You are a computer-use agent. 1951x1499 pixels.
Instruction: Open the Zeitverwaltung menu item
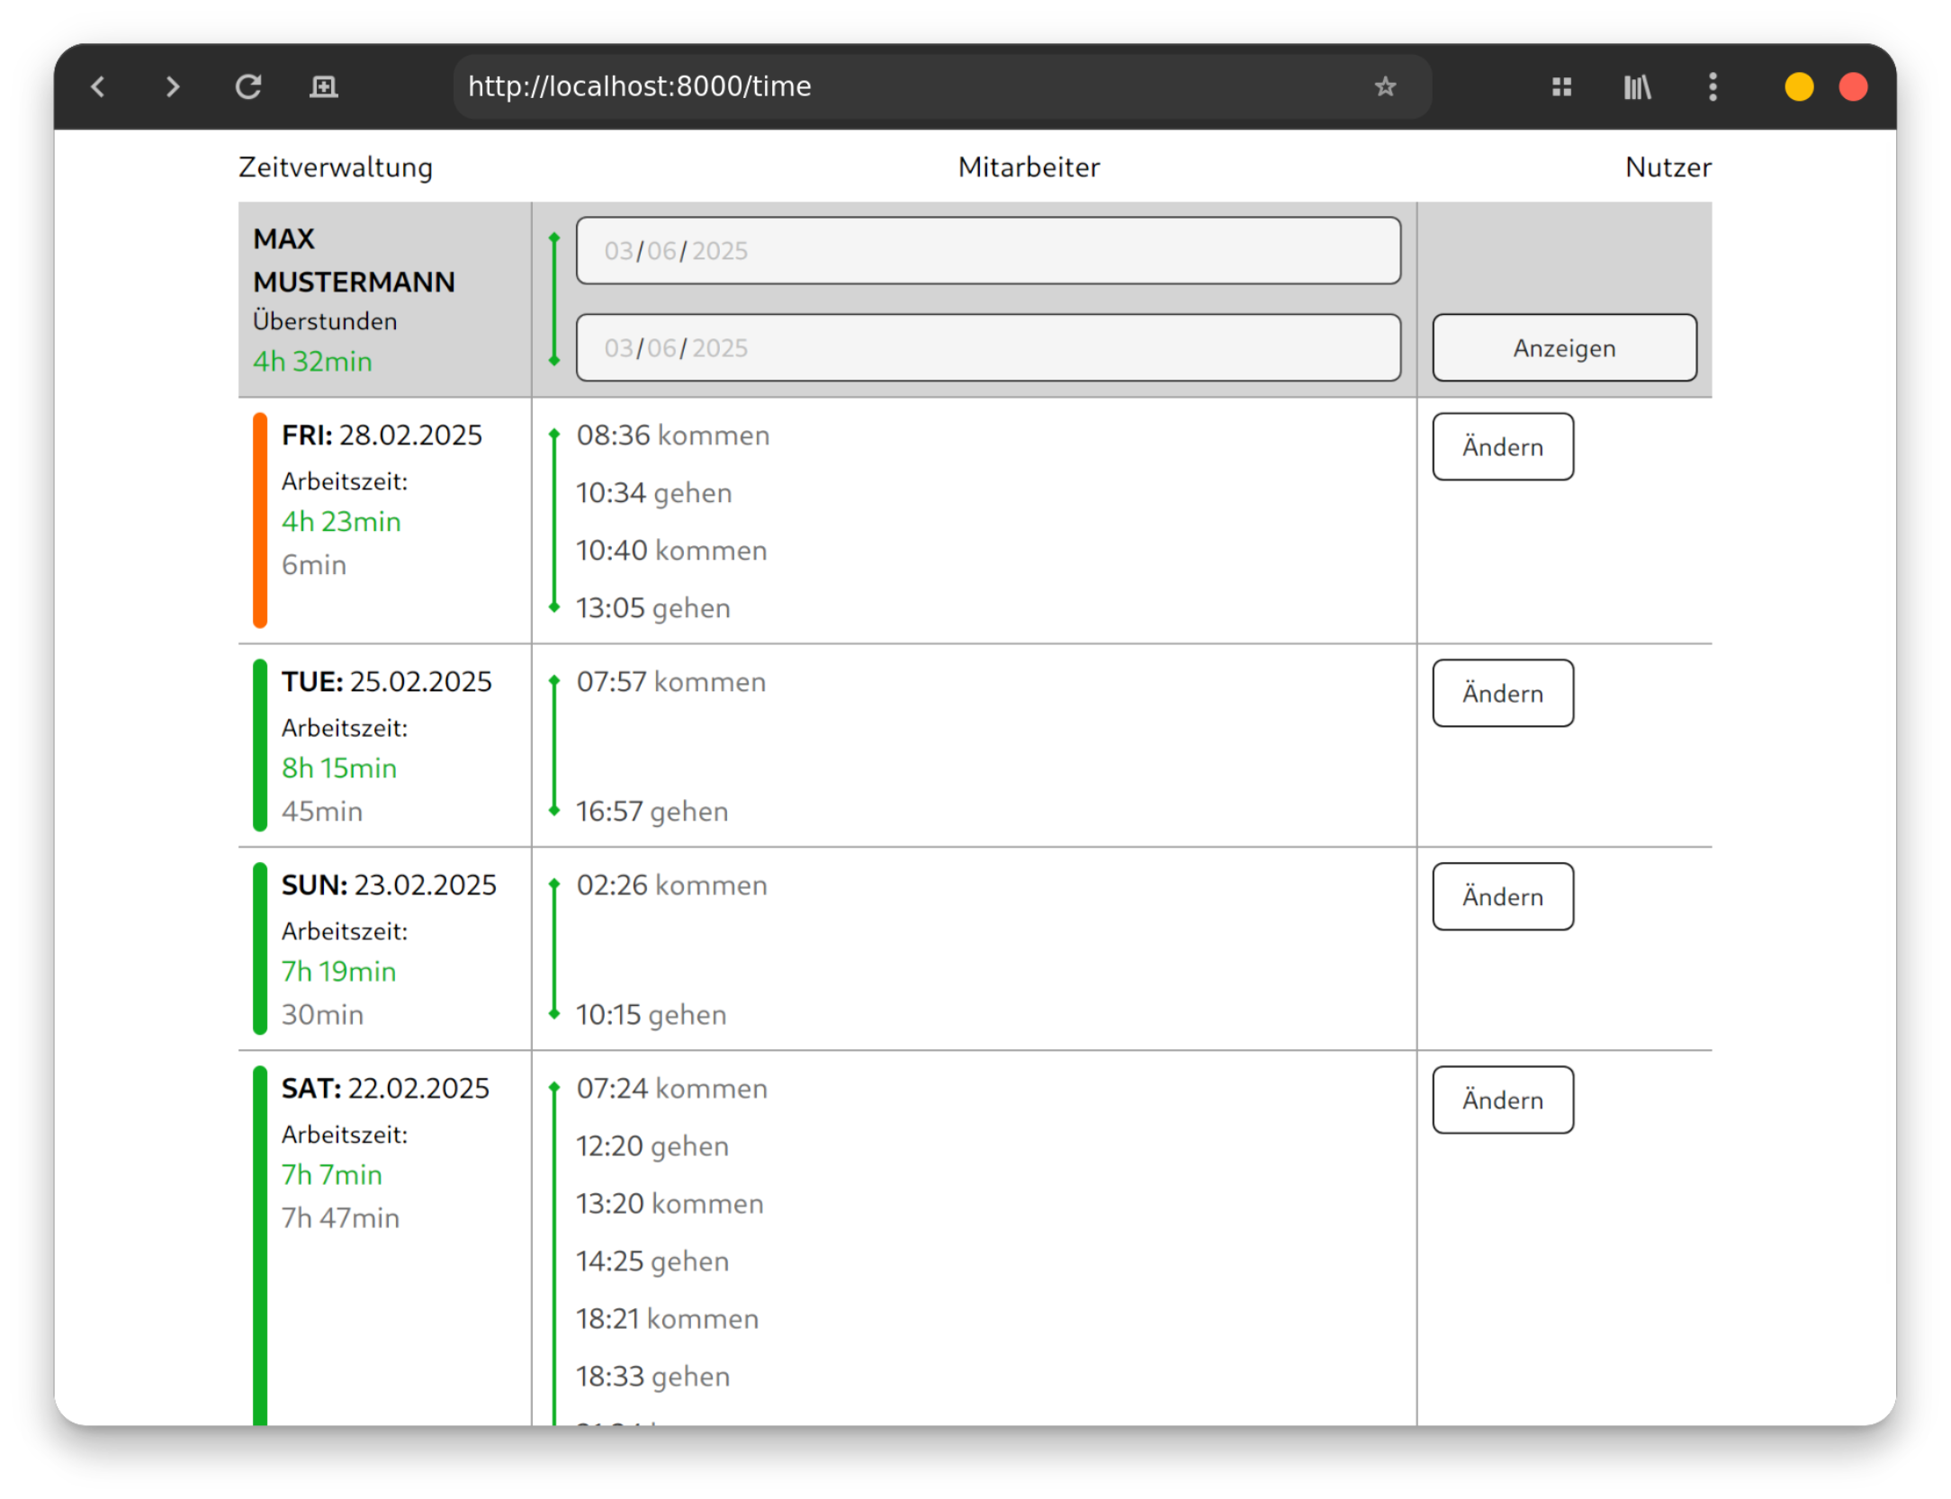pos(335,167)
